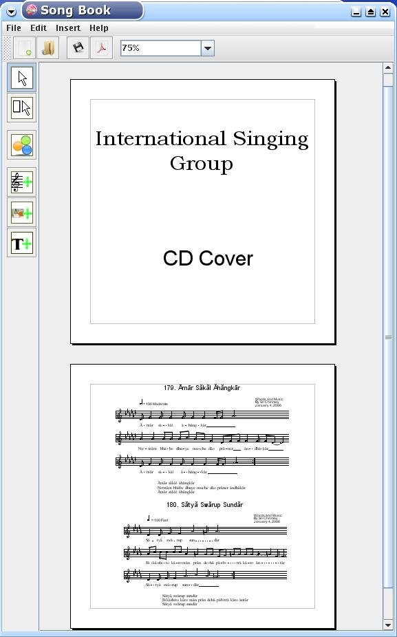Screen dimensions: 397x637
Task: Click inside the 75% zoom field
Action: pyautogui.click(x=161, y=48)
